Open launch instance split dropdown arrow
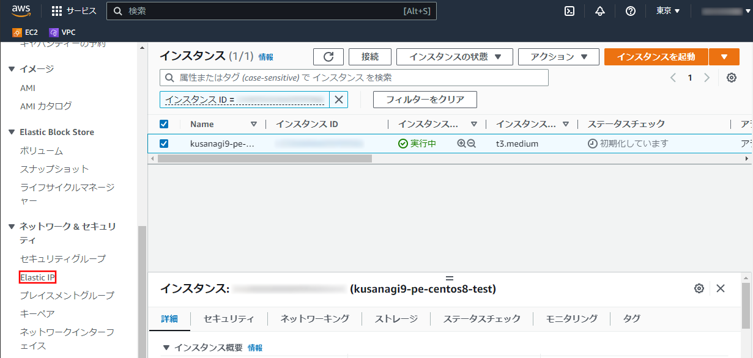The width and height of the screenshot is (753, 358). click(725, 57)
